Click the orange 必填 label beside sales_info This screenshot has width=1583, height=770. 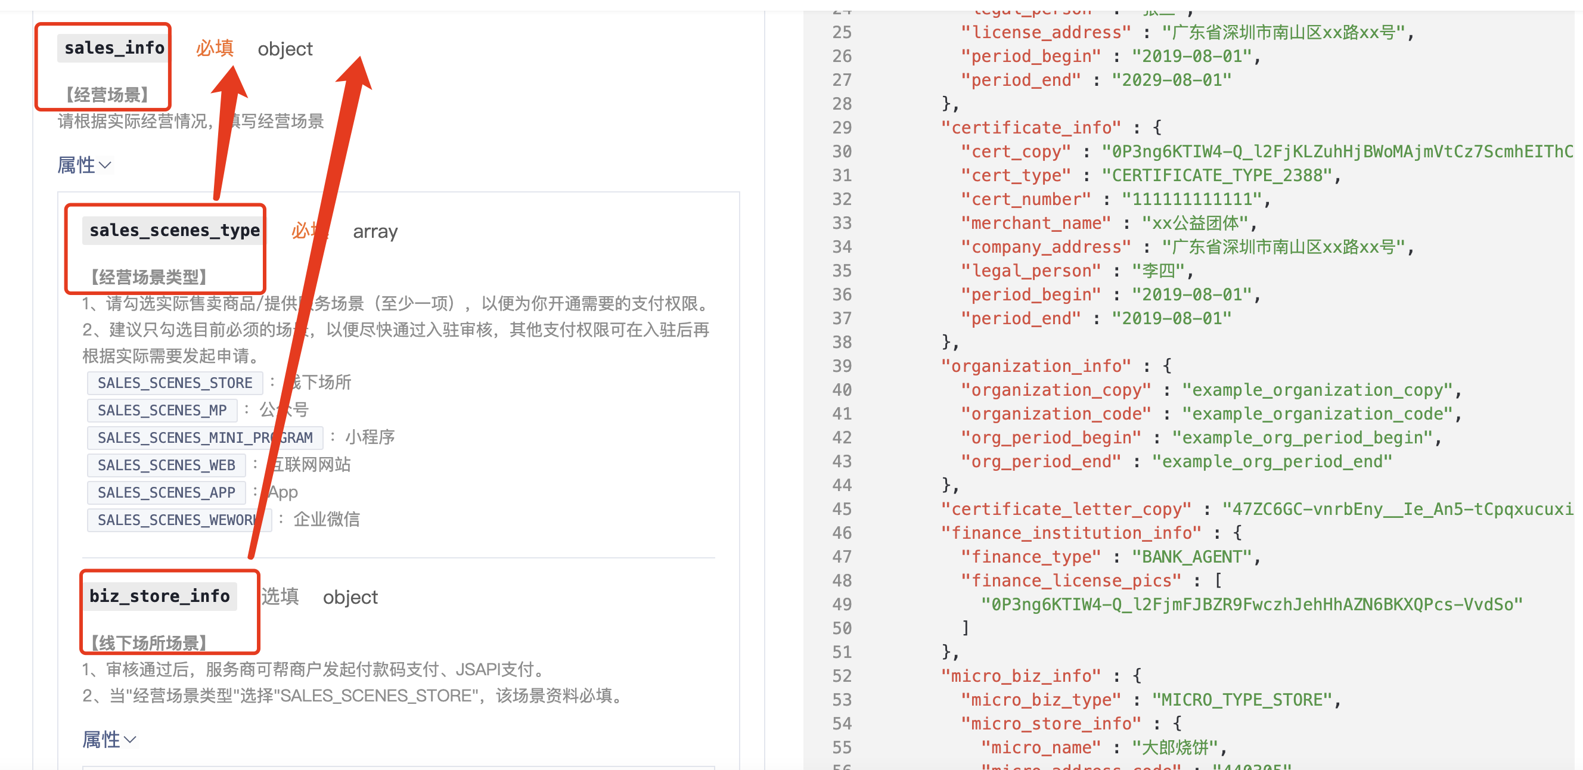215,48
